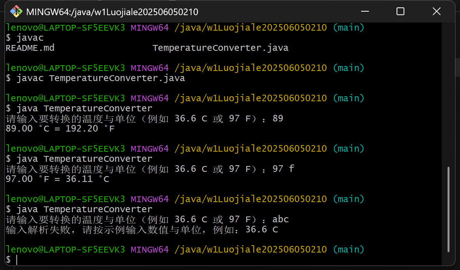Click the scrollbar track above the thumb
The height and width of the screenshot is (270, 460).
[448, 97]
